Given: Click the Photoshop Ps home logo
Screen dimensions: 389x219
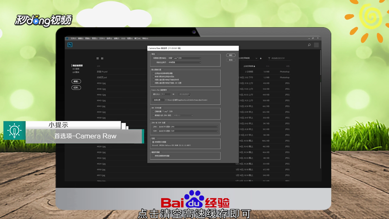Looking at the screenshot, I should tap(70, 45).
